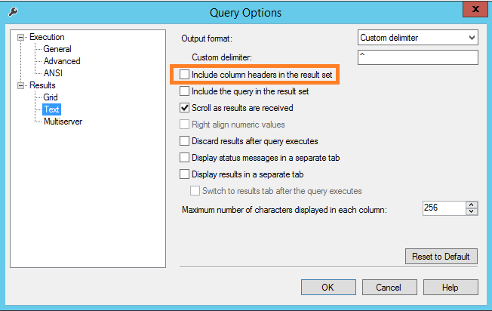This screenshot has width=492, height=311.
Task: Close the Query Options dialog
Action: coord(472,11)
